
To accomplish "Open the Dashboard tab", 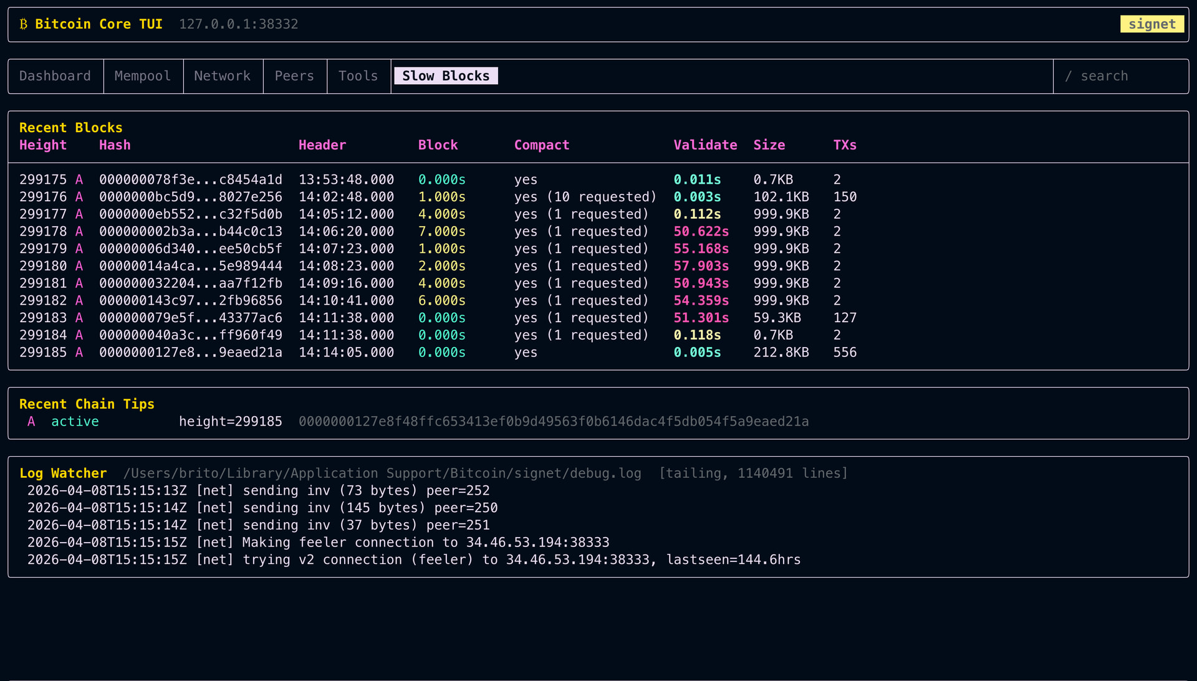I will point(55,76).
